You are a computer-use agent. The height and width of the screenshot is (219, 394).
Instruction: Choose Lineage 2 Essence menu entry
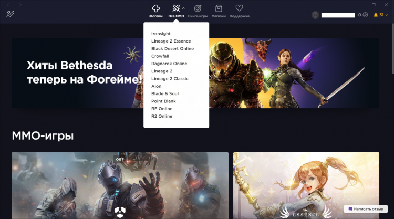tap(171, 41)
